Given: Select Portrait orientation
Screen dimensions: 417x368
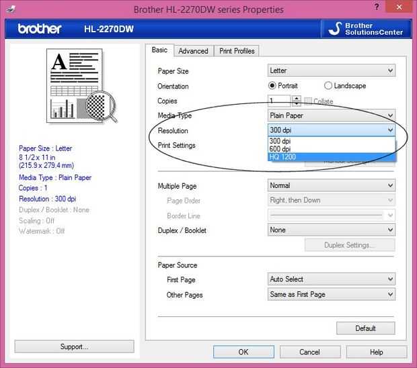Looking at the screenshot, I should (282, 86).
